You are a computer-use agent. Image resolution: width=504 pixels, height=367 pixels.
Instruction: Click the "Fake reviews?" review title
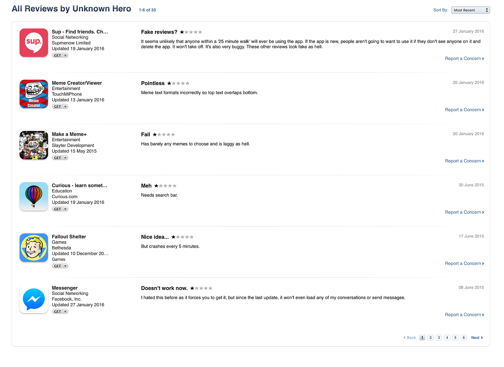point(159,32)
